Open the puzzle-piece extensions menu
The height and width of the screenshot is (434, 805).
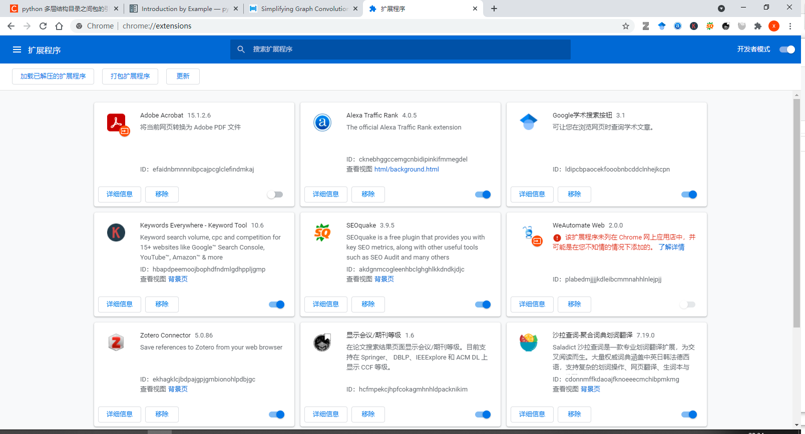click(x=758, y=26)
